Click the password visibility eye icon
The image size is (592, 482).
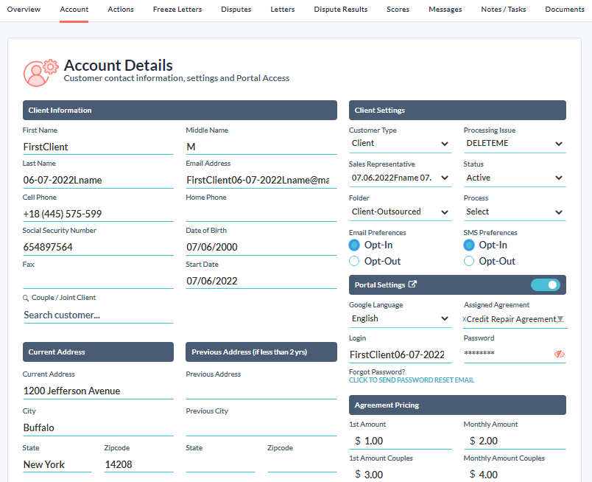(559, 354)
